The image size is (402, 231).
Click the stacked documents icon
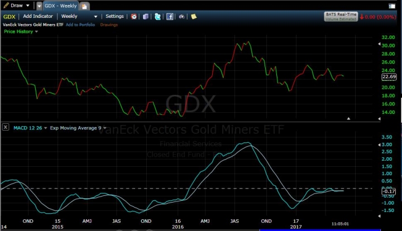tap(146, 17)
